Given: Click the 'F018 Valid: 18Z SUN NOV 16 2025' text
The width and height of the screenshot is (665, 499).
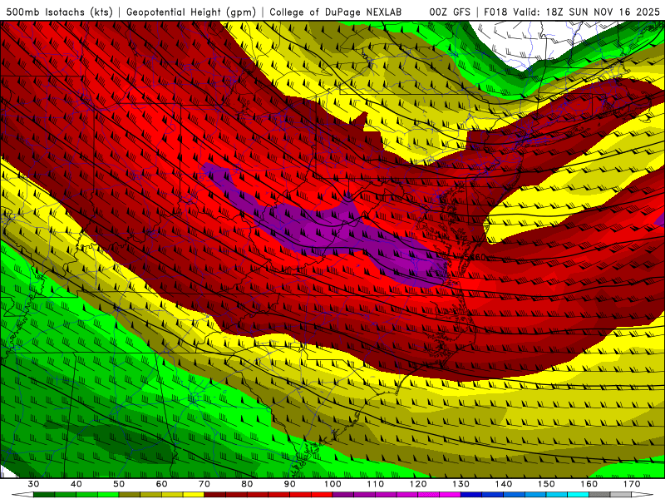Looking at the screenshot, I should (x=571, y=12).
